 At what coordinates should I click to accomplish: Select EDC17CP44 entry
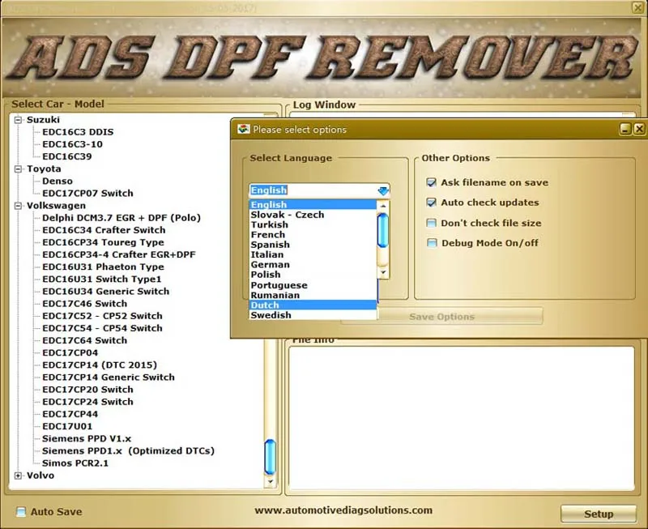point(70,414)
